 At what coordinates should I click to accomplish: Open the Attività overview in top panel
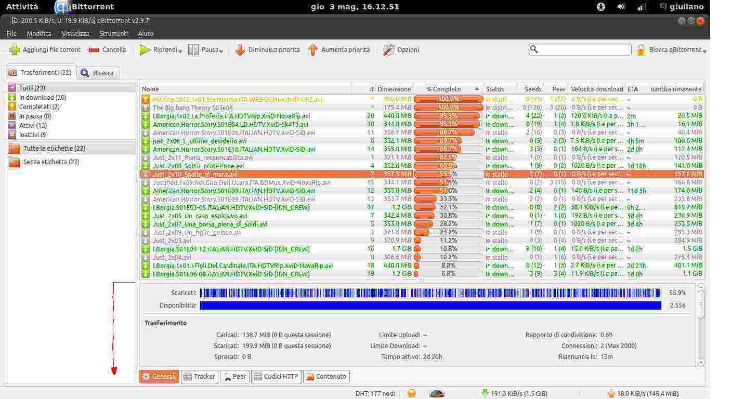coord(22,7)
